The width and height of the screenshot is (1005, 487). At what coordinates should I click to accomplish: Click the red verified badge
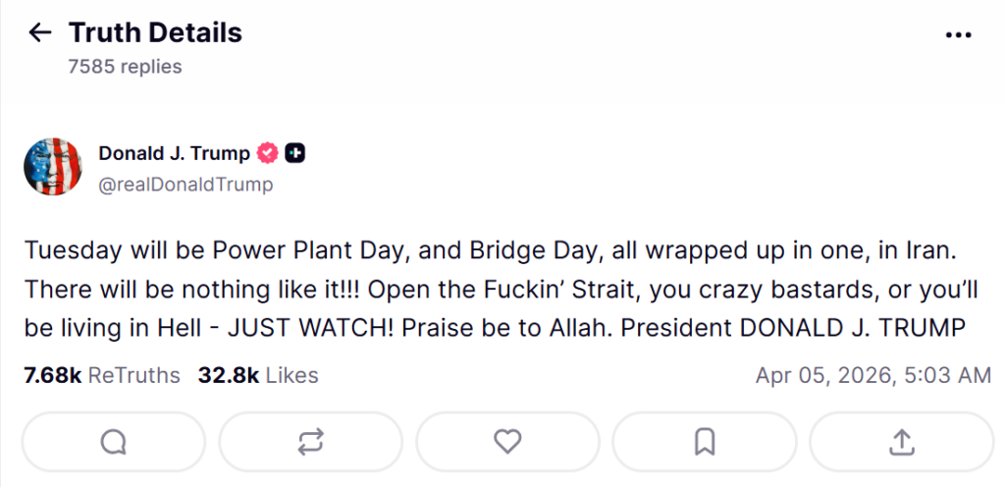267,153
